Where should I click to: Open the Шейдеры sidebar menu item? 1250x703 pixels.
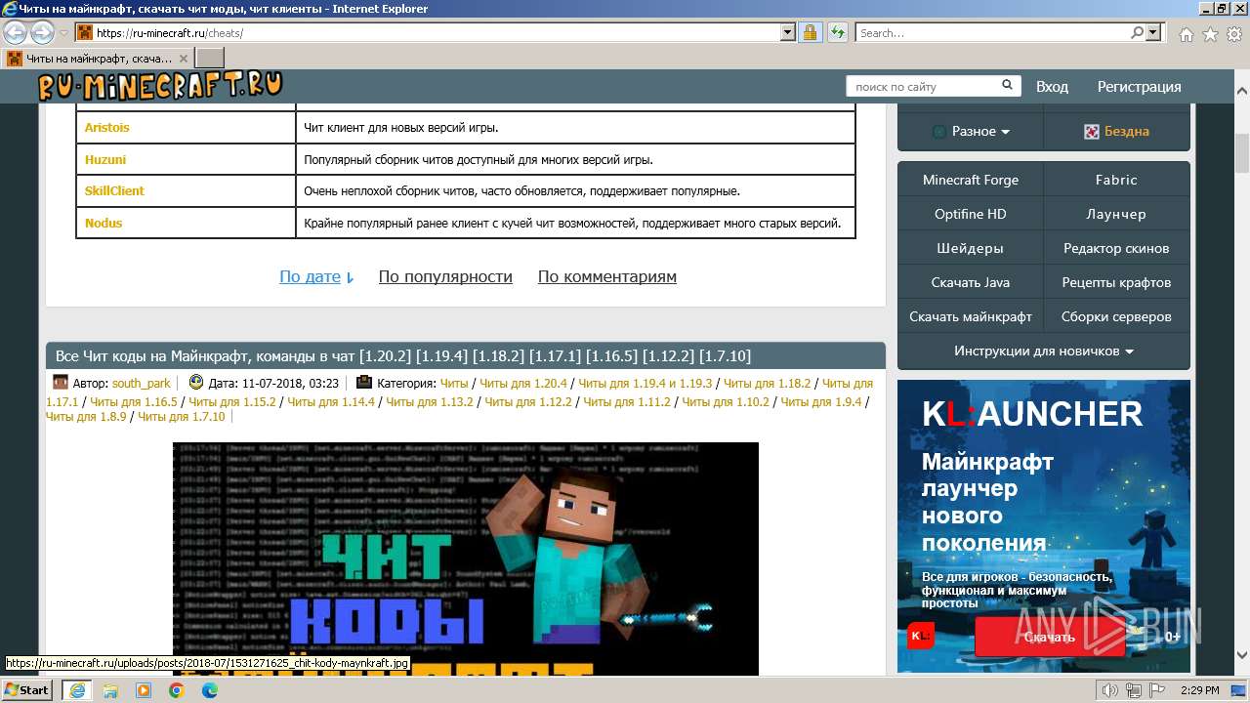pos(971,248)
